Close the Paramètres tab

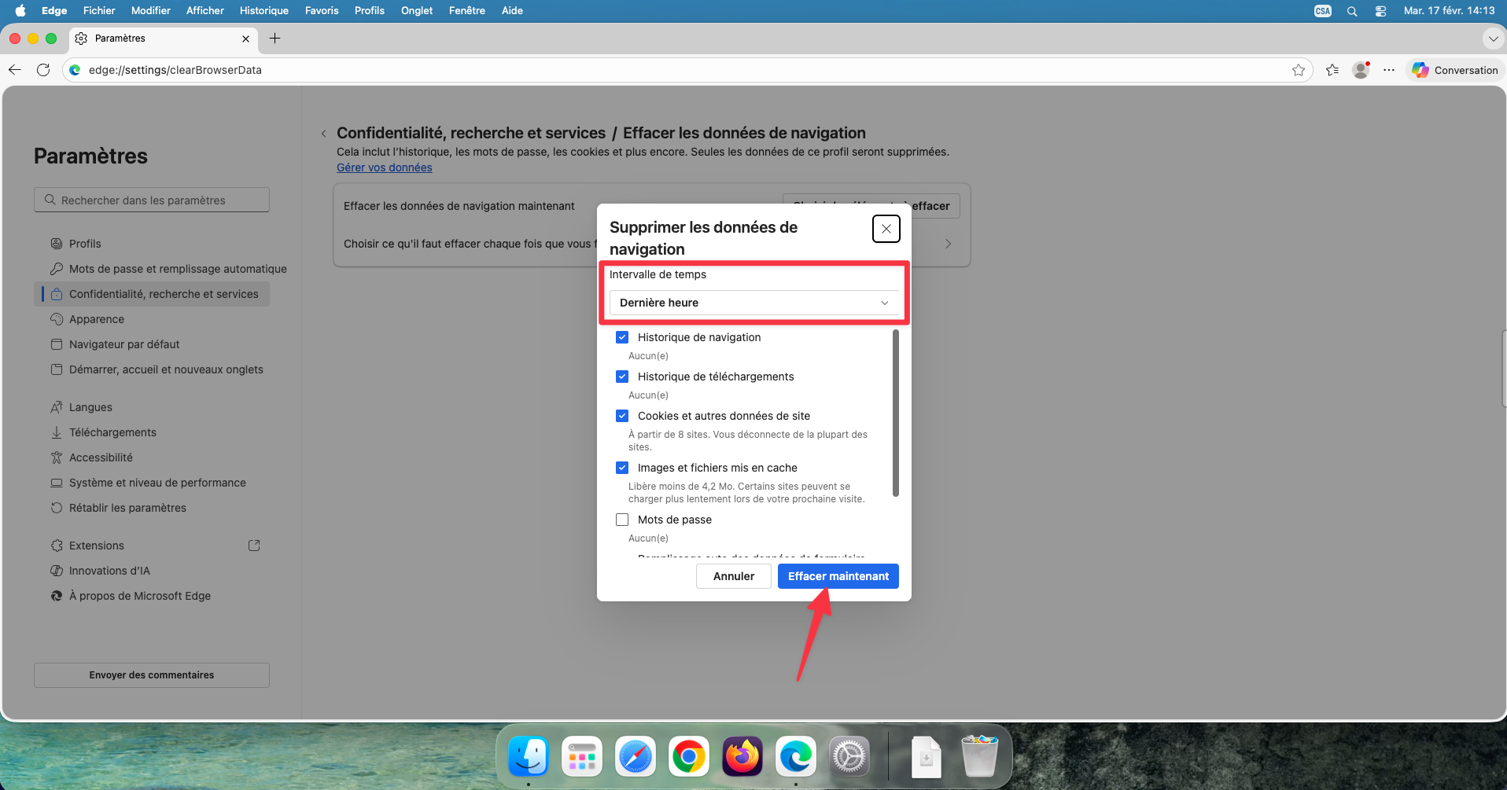245,39
